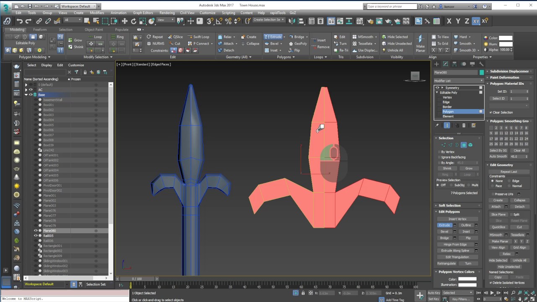Click the Repeat Last button
The image size is (537, 302).
(x=508, y=172)
